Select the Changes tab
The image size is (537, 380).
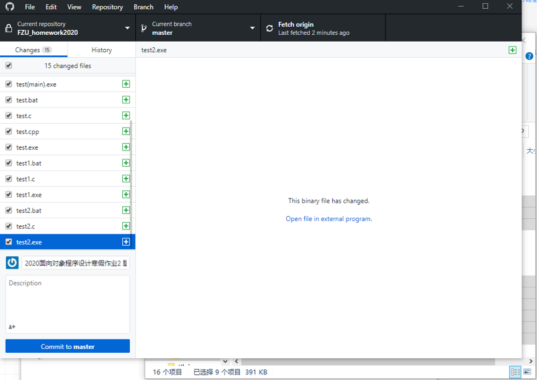point(34,50)
